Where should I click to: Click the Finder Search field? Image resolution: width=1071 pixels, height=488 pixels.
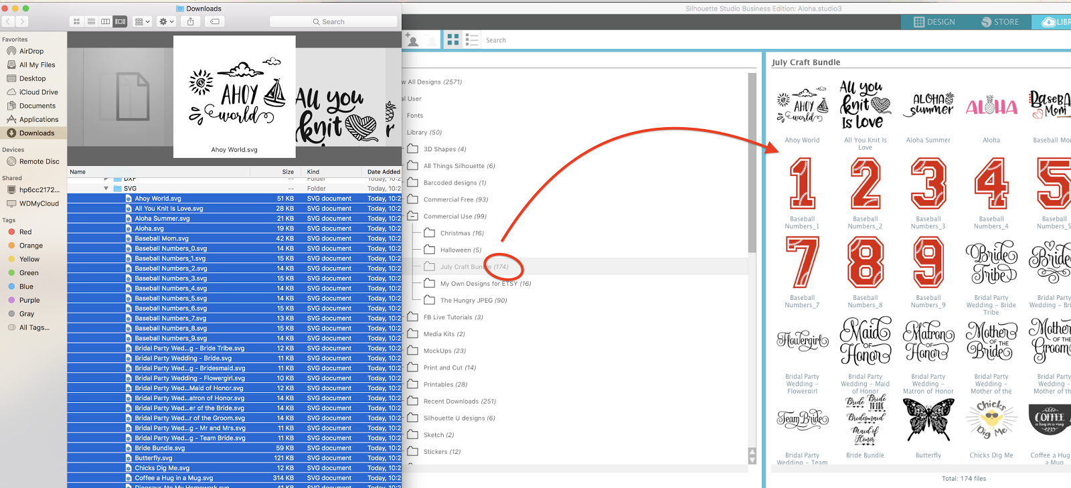(333, 21)
